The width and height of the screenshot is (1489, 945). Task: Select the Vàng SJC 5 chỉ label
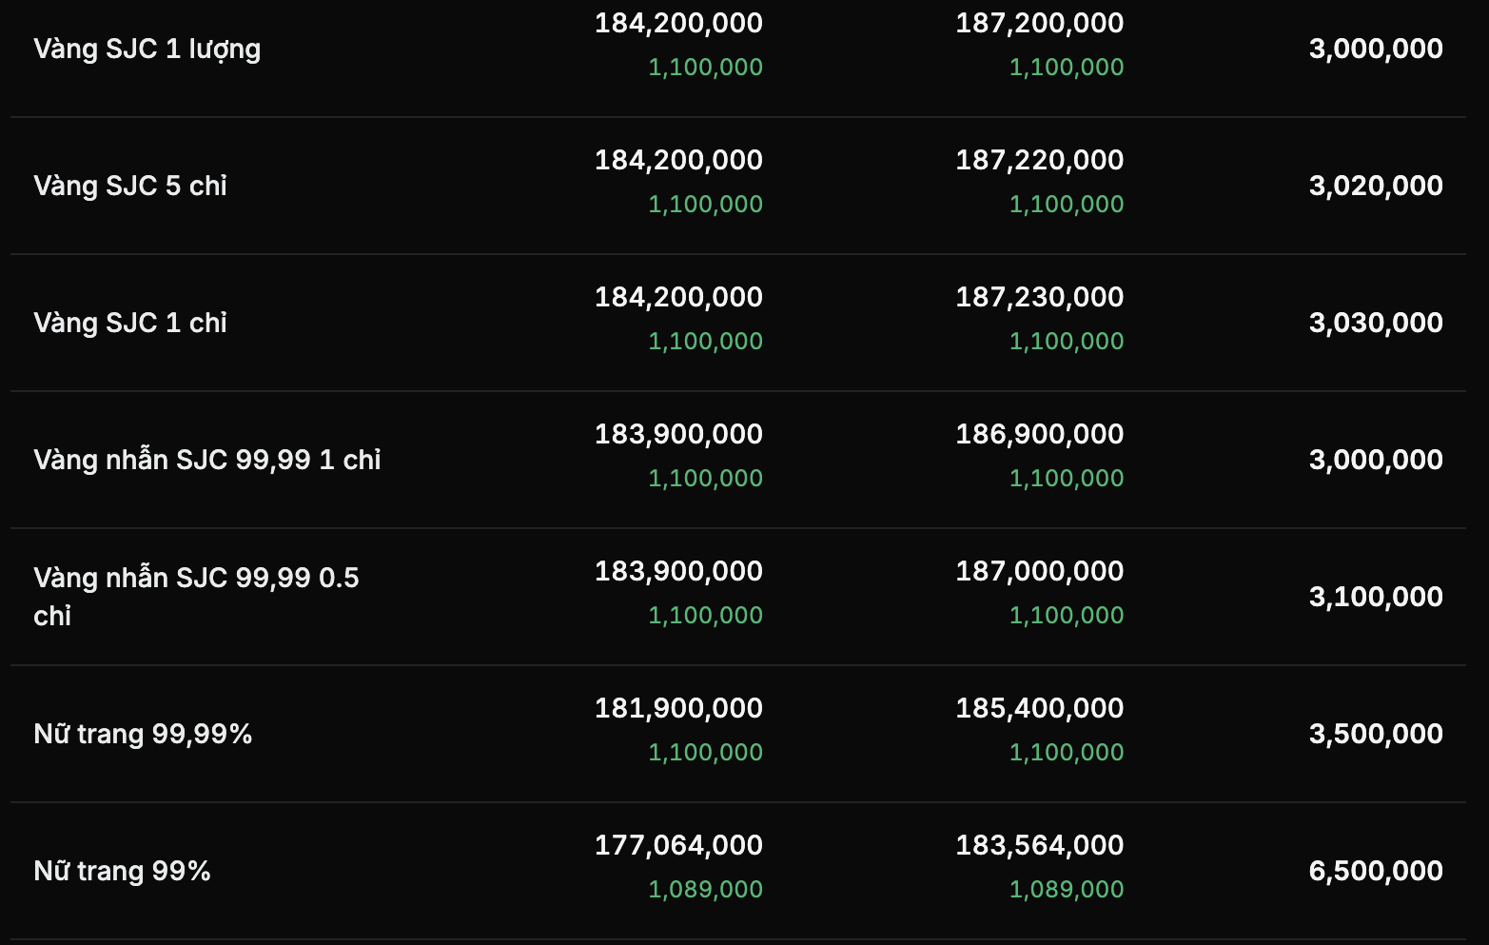click(130, 186)
